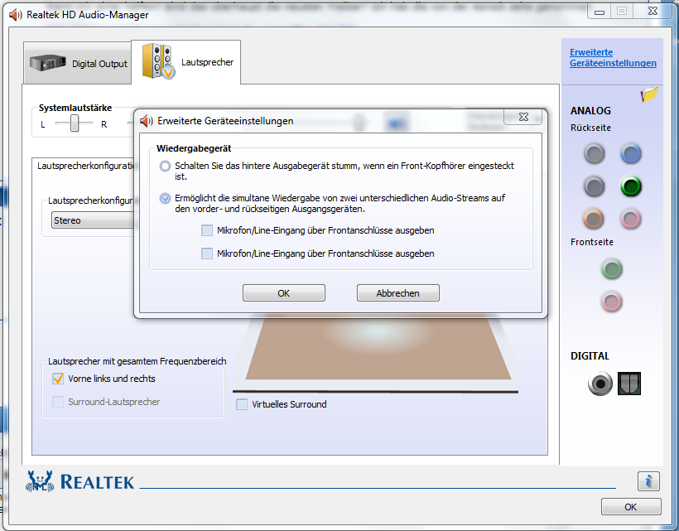
Task: Click the Rückseite label
Action: point(590,128)
